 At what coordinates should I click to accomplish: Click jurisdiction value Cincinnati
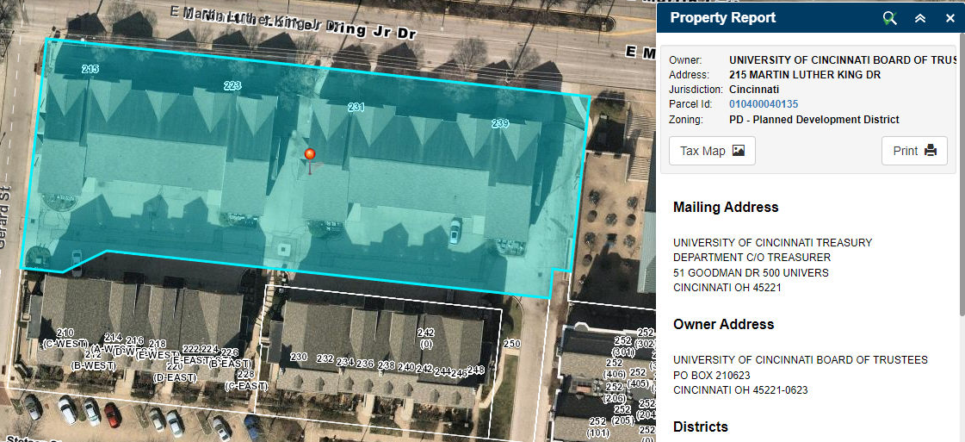pos(754,90)
